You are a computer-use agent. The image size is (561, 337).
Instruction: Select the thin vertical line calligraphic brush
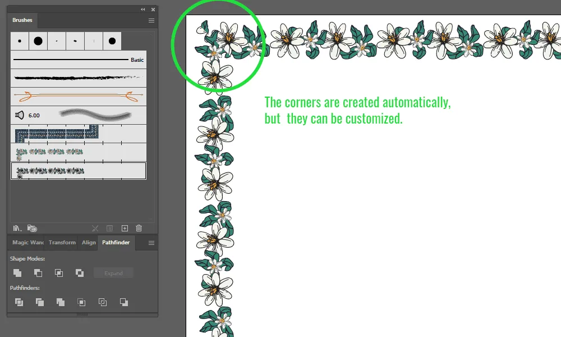click(x=94, y=41)
